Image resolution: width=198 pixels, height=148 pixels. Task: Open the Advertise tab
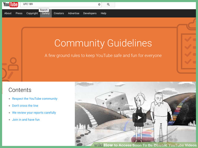click(x=74, y=13)
